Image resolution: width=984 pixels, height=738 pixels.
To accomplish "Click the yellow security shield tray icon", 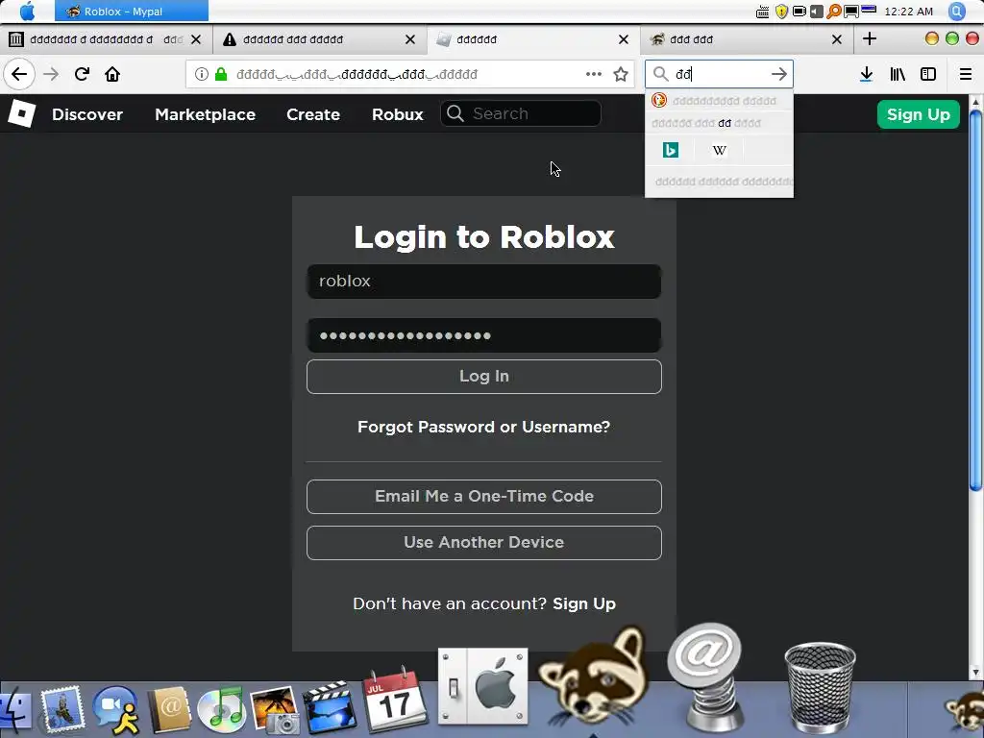I will coord(781,12).
